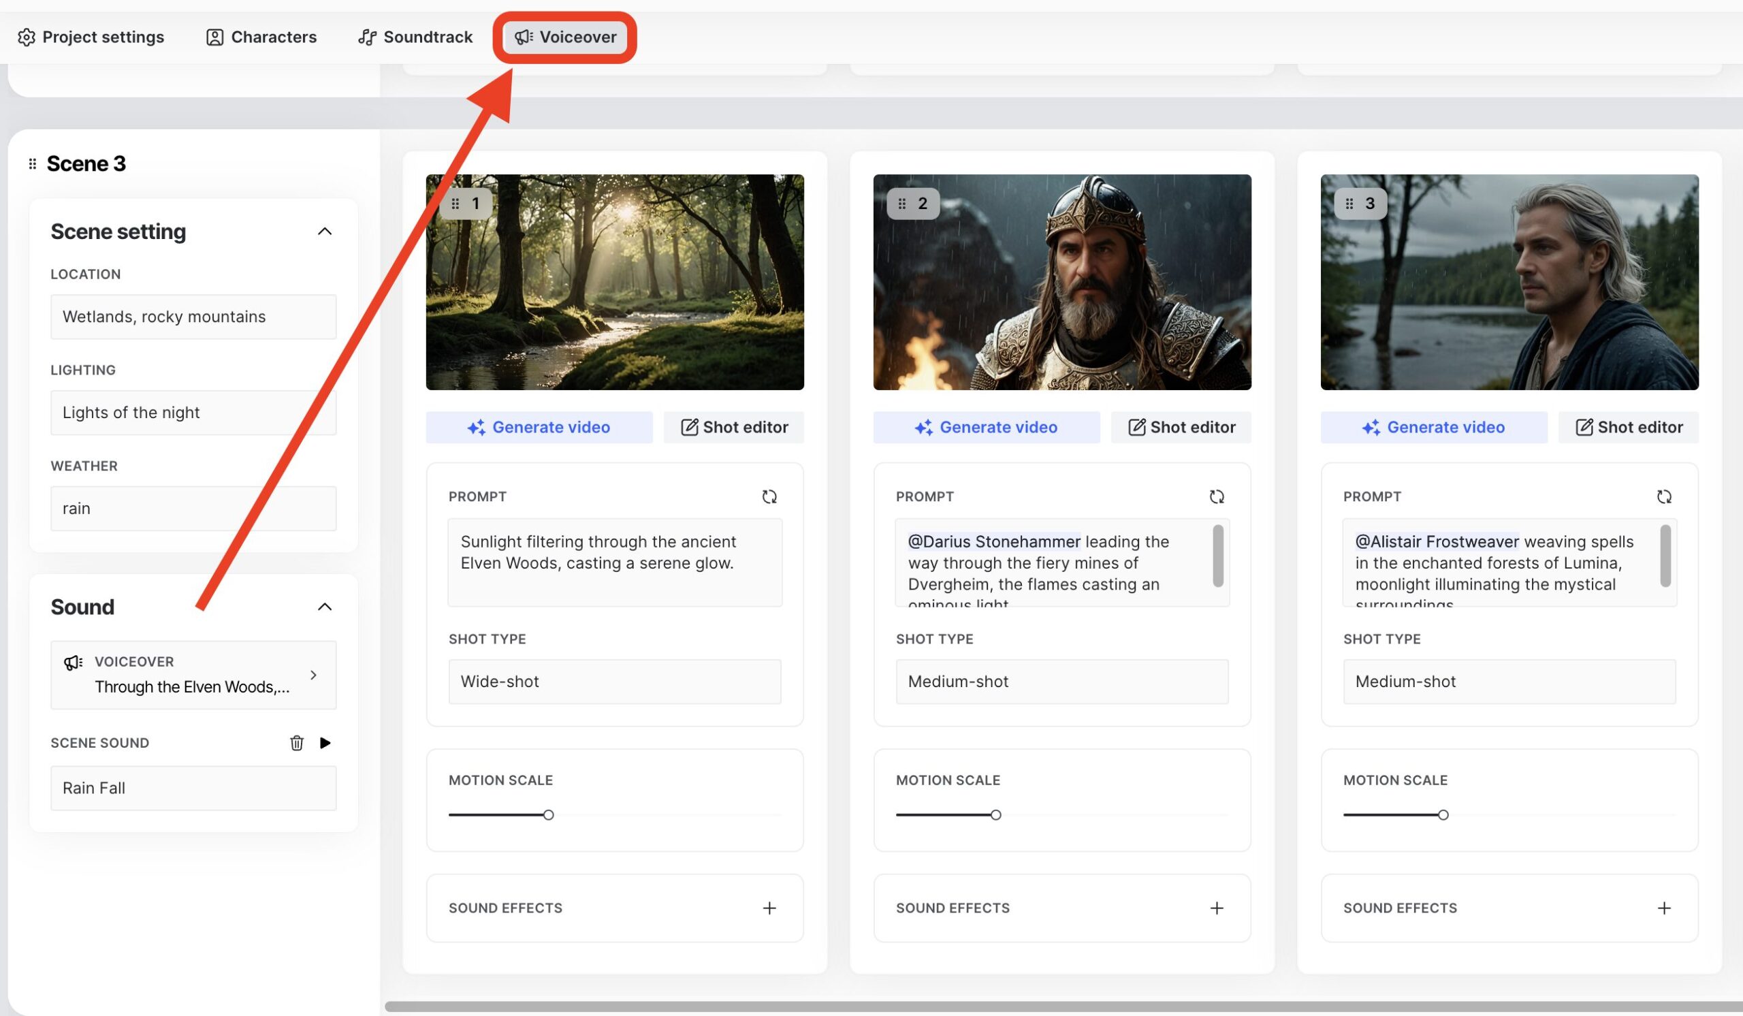Regenerate the shot 1 prompt
The image size is (1743, 1016).
770,496
